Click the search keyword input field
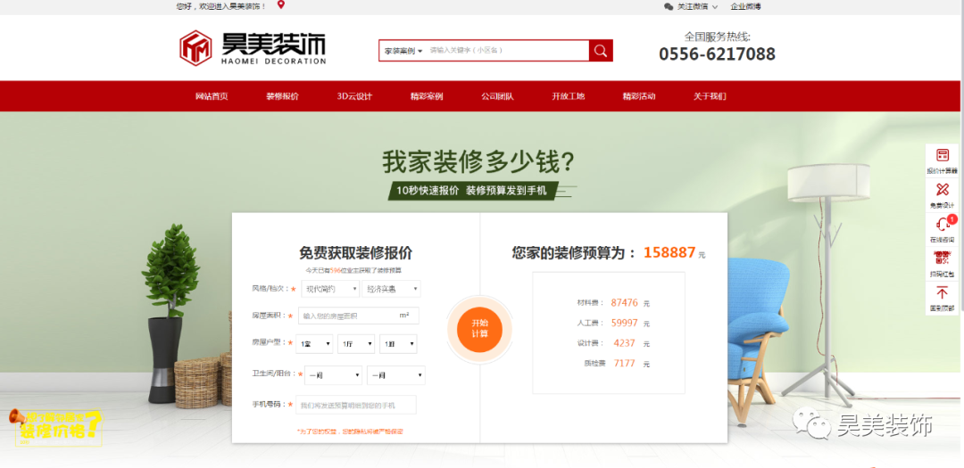Viewport: 964px width, 468px height. [507, 50]
